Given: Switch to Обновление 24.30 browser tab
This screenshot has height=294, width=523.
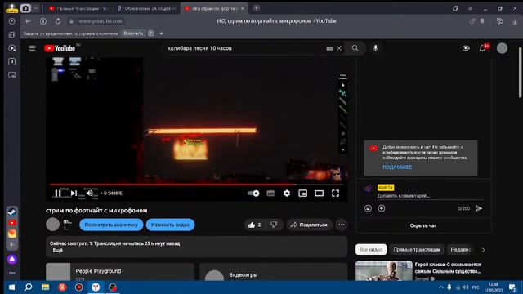Looking at the screenshot, I should point(147,8).
